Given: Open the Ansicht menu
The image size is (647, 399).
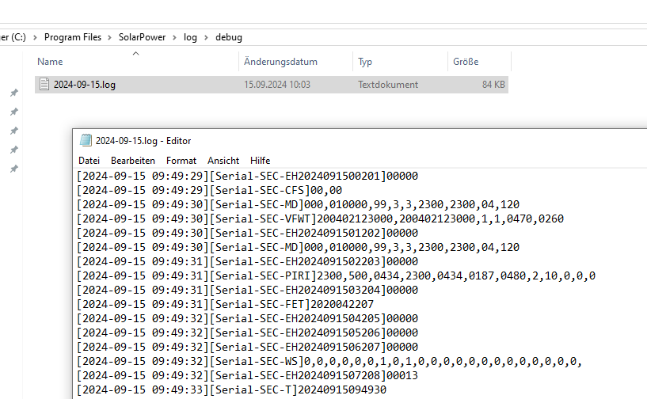Looking at the screenshot, I should point(223,161).
